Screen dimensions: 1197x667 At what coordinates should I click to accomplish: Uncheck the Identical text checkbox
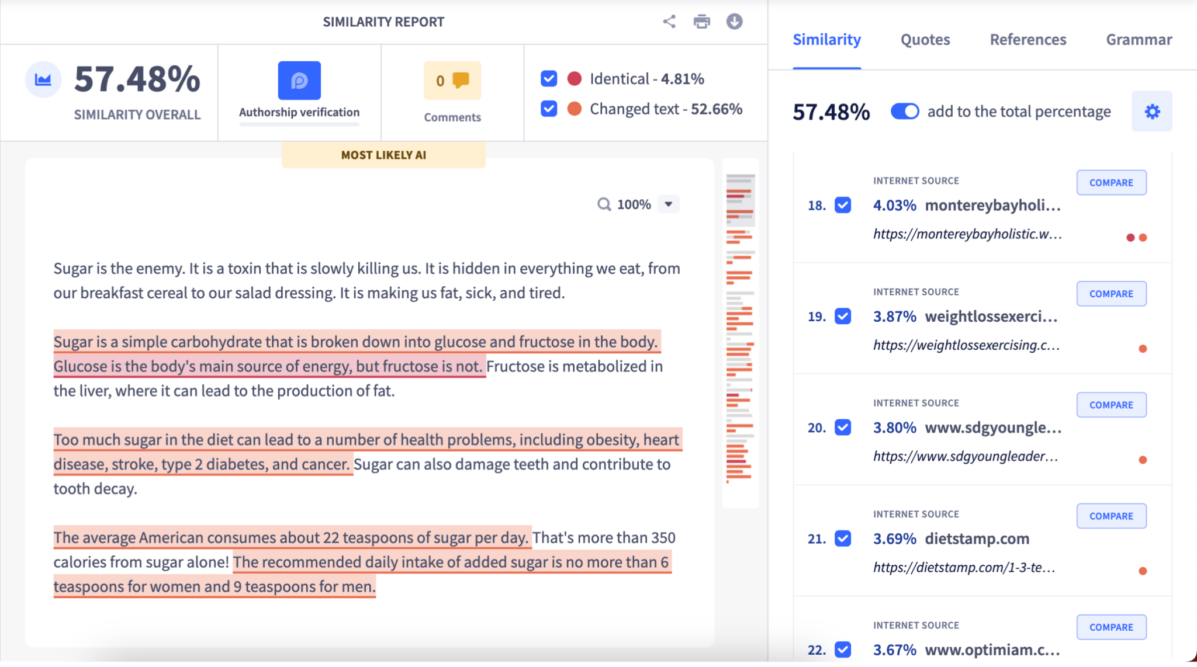[549, 79]
